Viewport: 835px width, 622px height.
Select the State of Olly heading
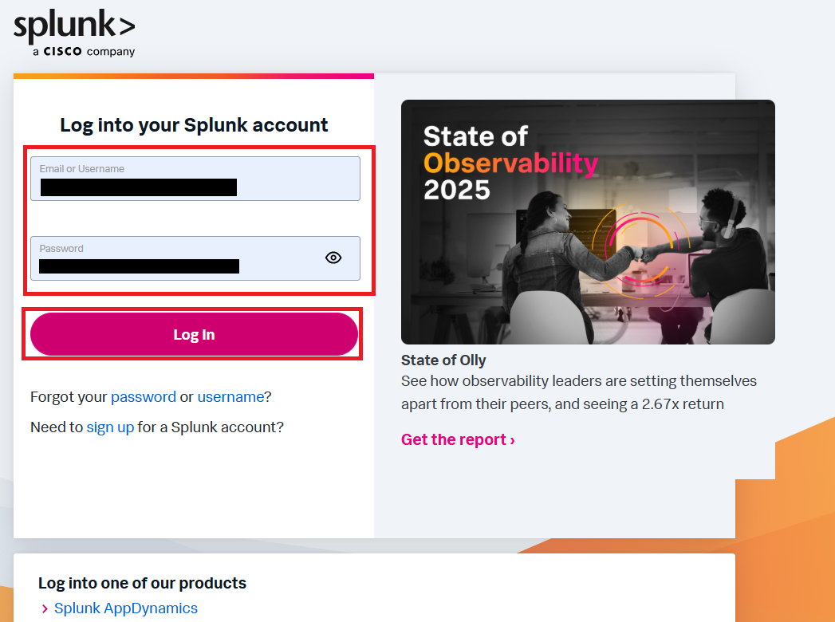click(443, 360)
